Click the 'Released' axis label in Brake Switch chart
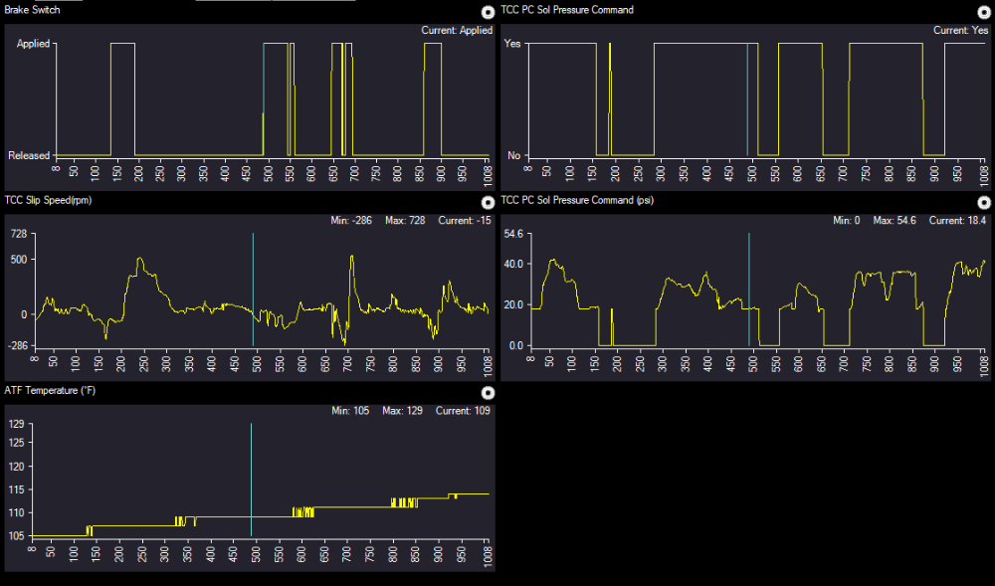The width and height of the screenshot is (995, 586). click(x=29, y=156)
